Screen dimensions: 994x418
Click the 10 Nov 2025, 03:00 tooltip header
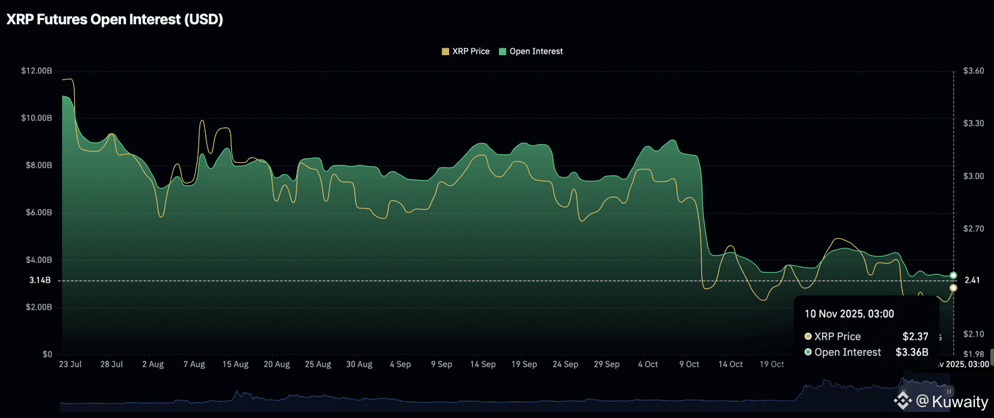[849, 314]
